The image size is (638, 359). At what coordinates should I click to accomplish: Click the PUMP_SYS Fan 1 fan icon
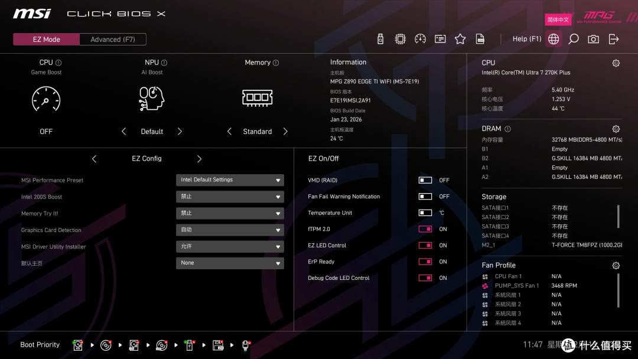(485, 286)
